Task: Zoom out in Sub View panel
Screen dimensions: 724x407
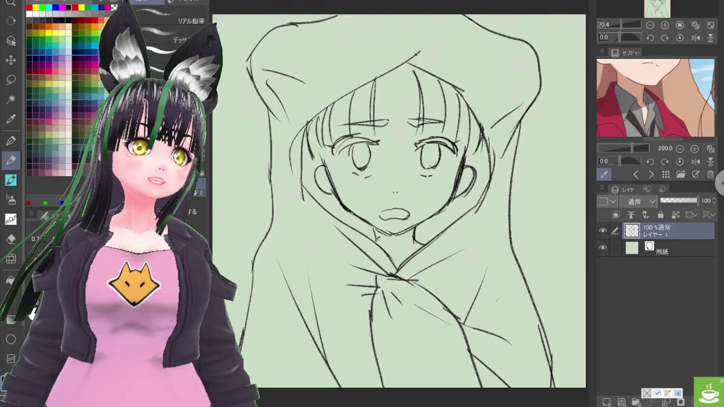Action: tap(680, 149)
